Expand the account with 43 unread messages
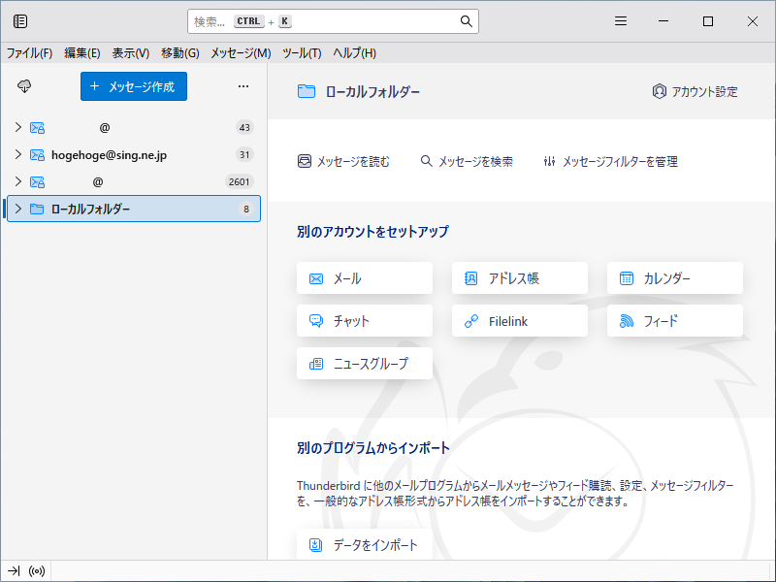 coord(18,127)
